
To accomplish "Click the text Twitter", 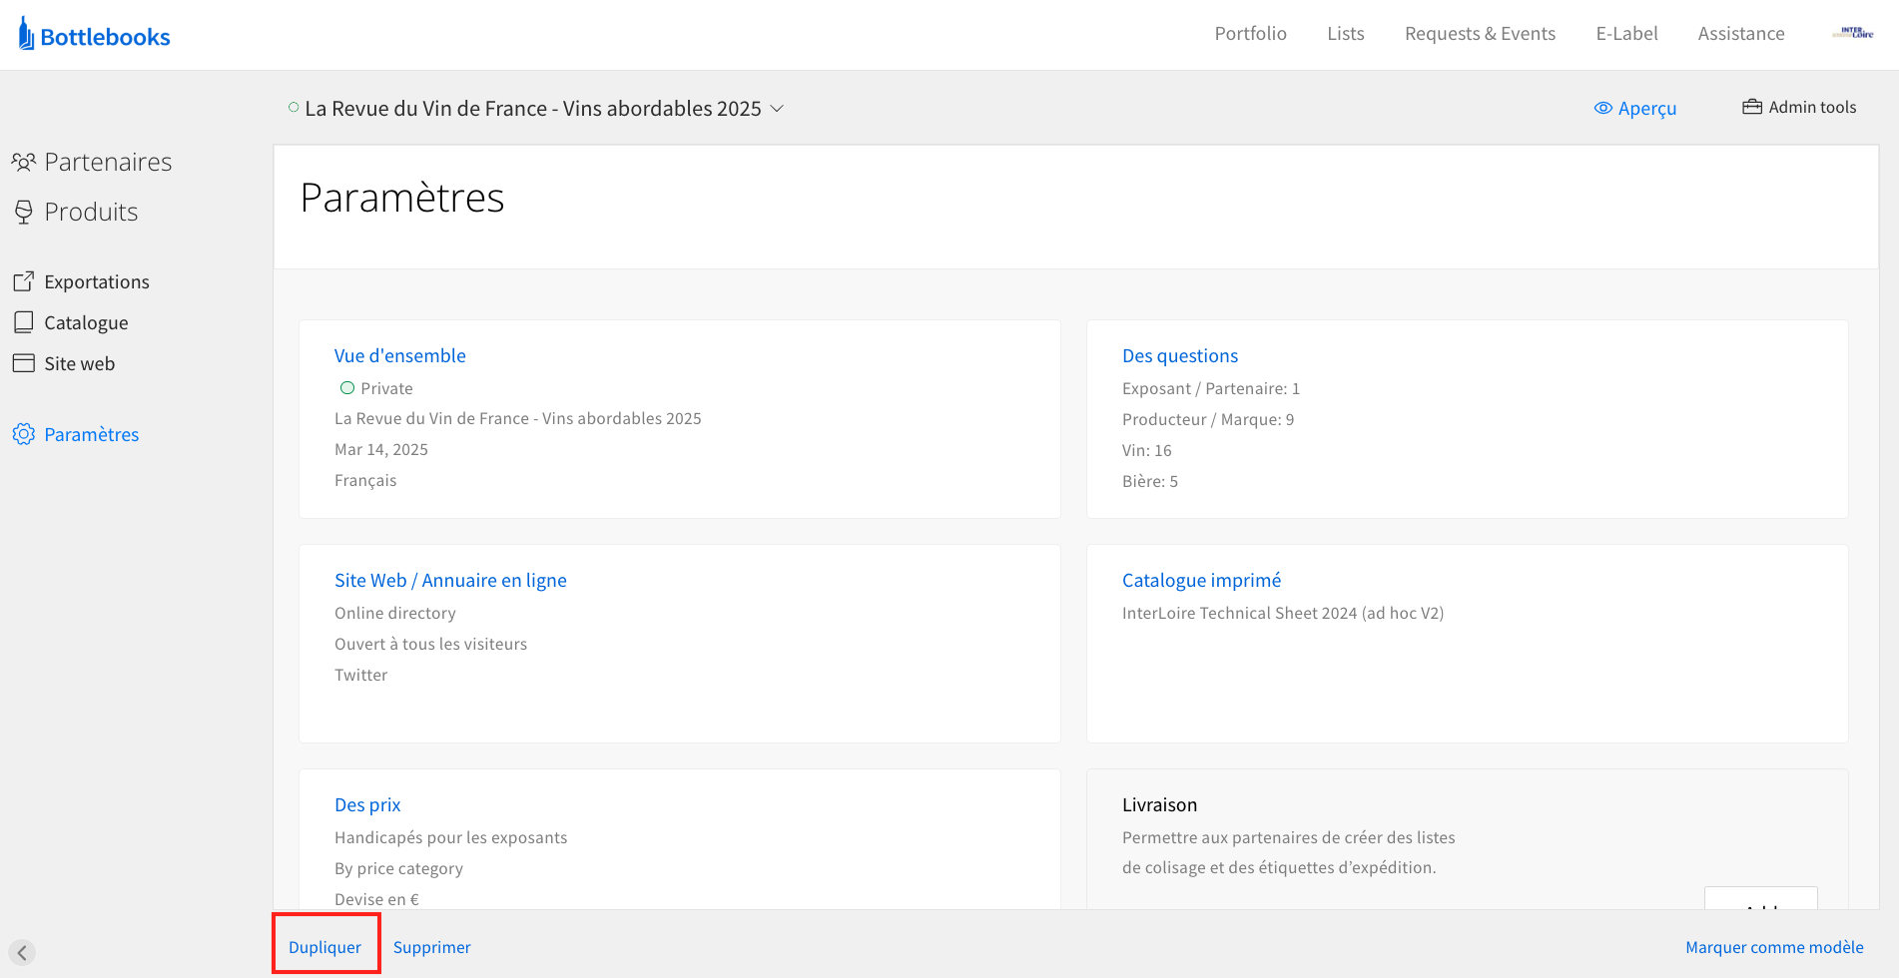I will (x=360, y=675).
